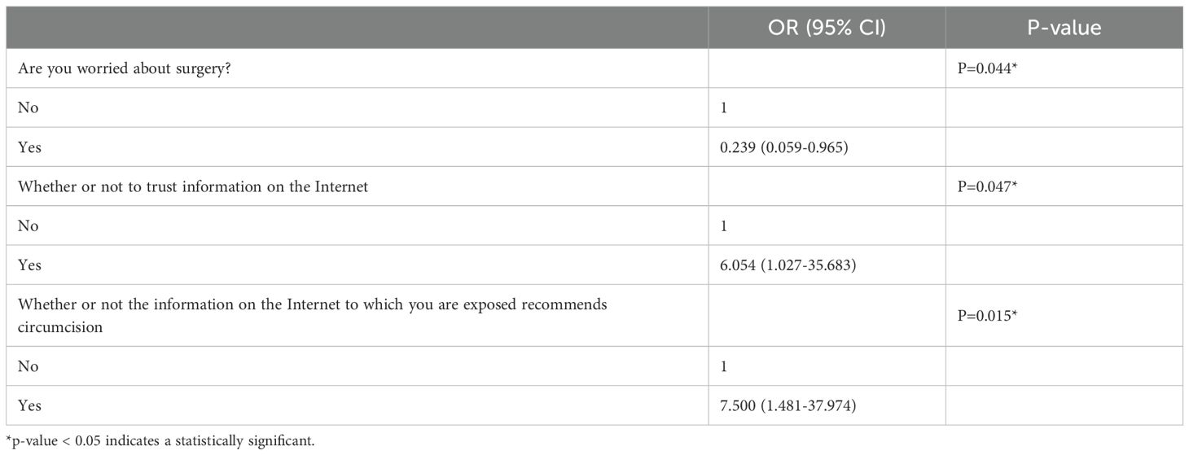Click the "Yes" label beside 0.239 odds ratio
1189x455 pixels.
pyautogui.click(x=29, y=147)
